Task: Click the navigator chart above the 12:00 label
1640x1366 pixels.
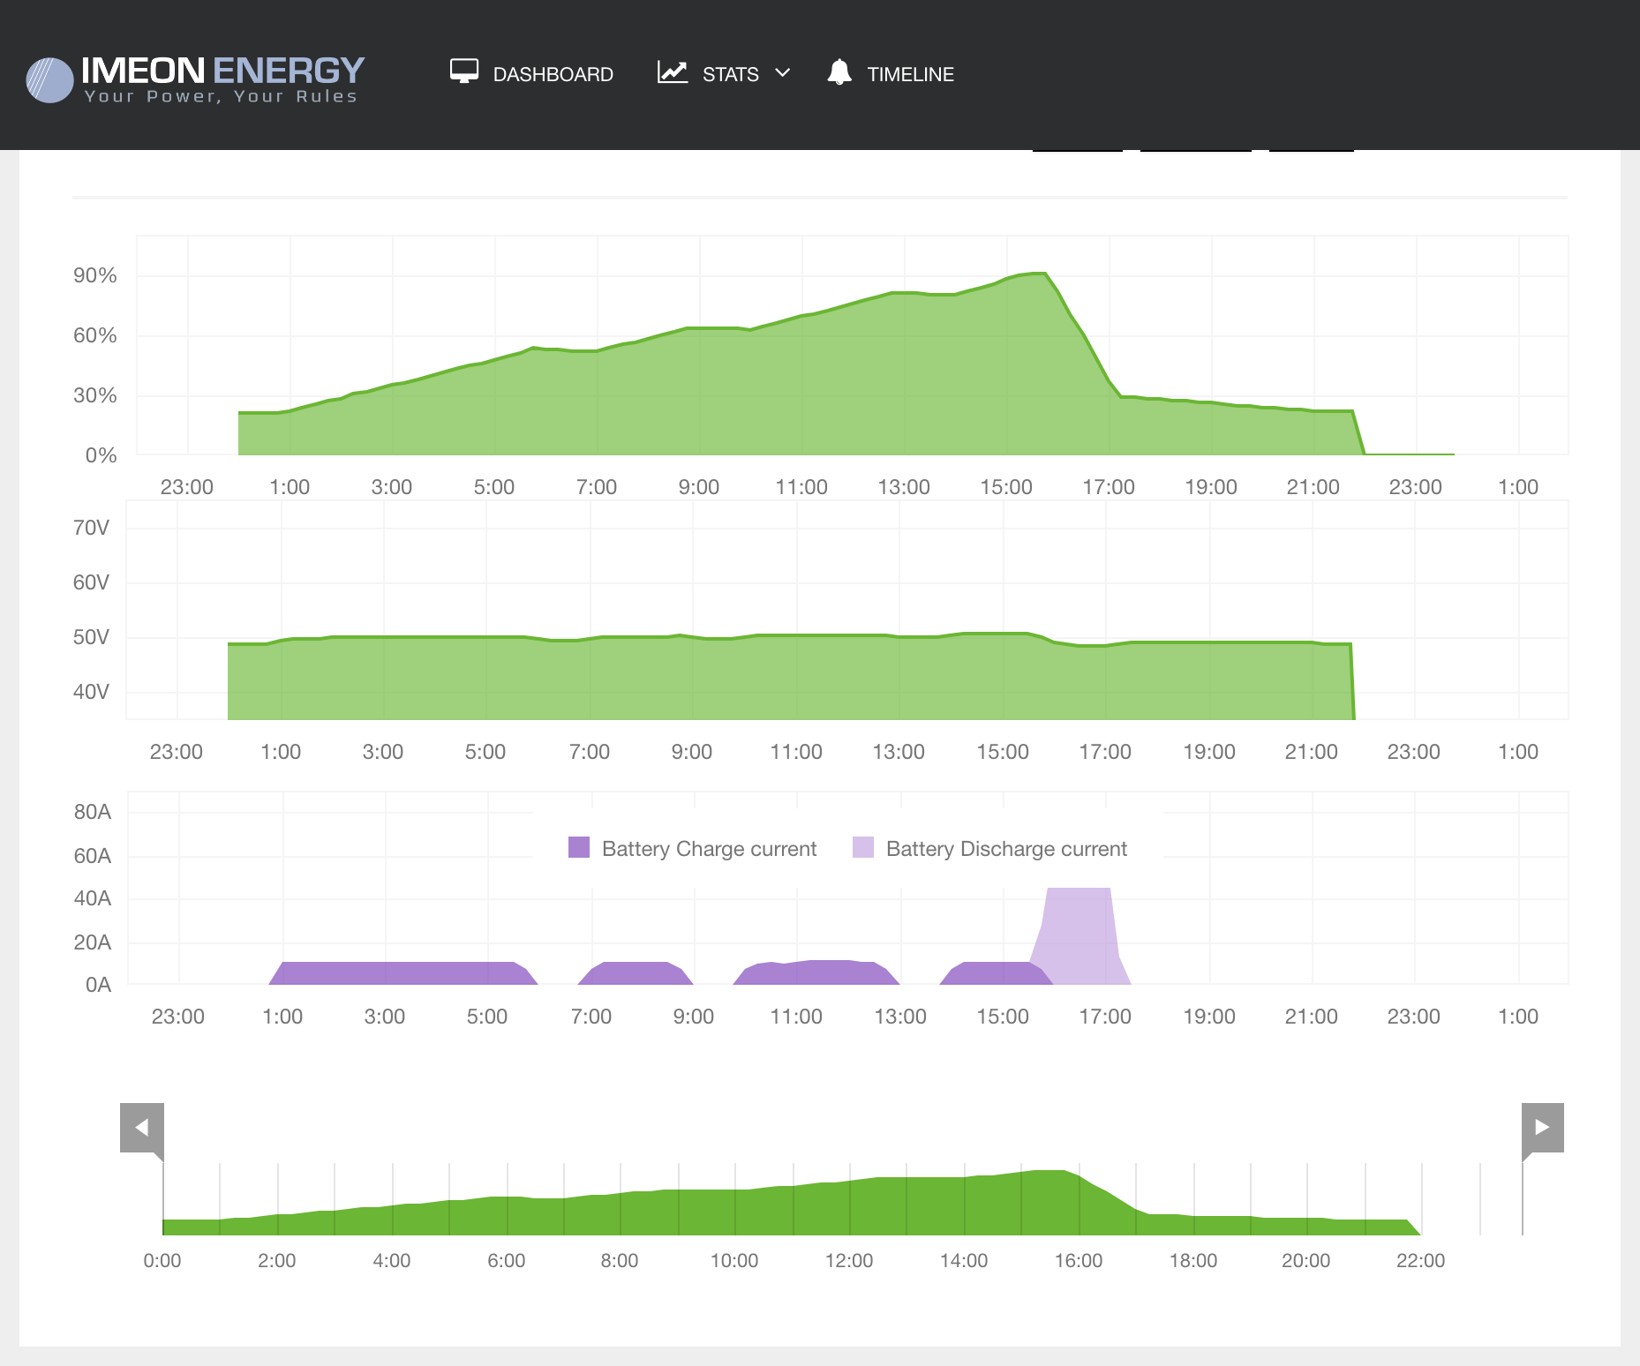Action: [x=849, y=1207]
